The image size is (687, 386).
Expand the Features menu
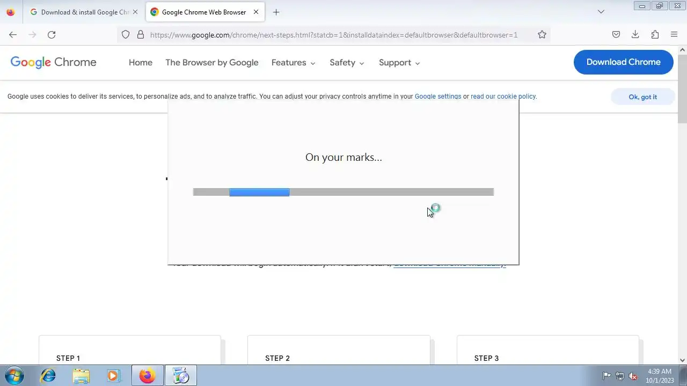tap(294, 63)
